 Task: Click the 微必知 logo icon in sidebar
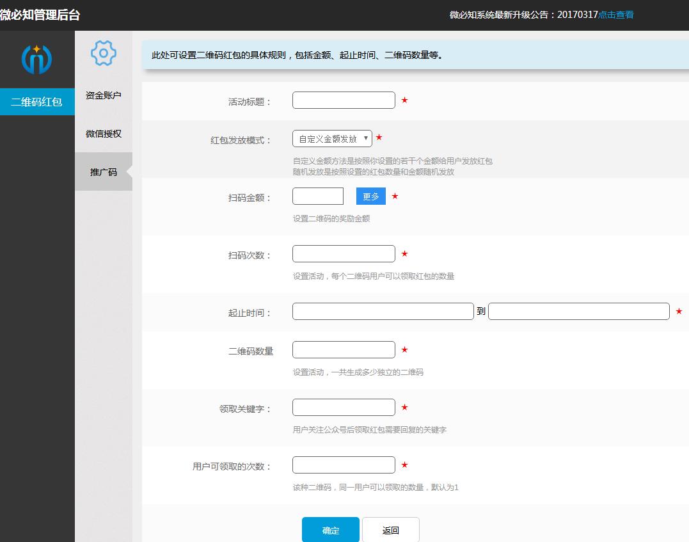click(36, 58)
